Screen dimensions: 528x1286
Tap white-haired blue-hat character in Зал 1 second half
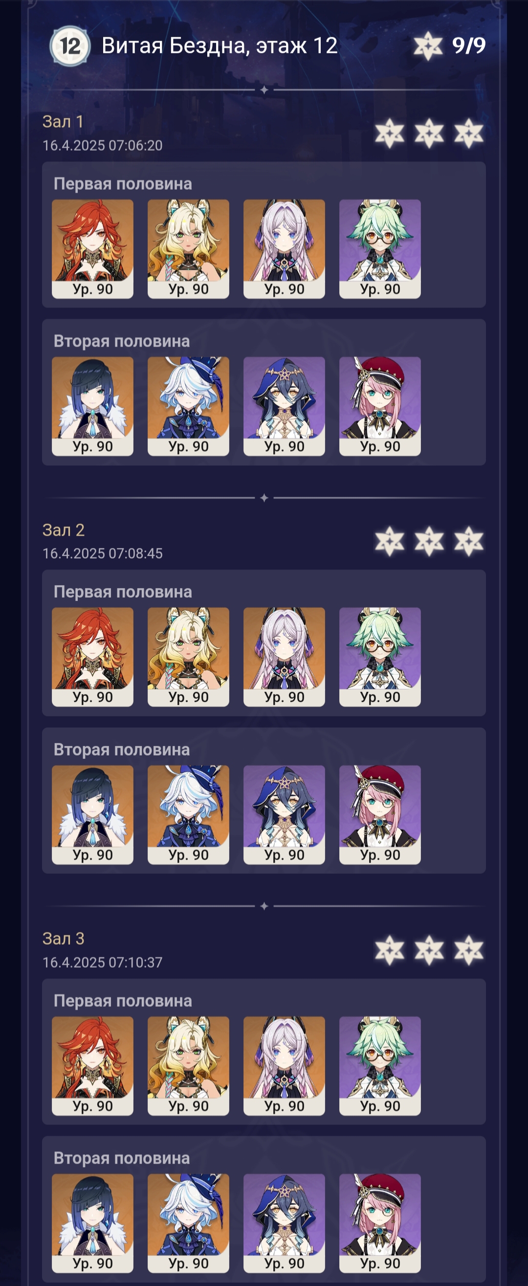click(x=188, y=406)
